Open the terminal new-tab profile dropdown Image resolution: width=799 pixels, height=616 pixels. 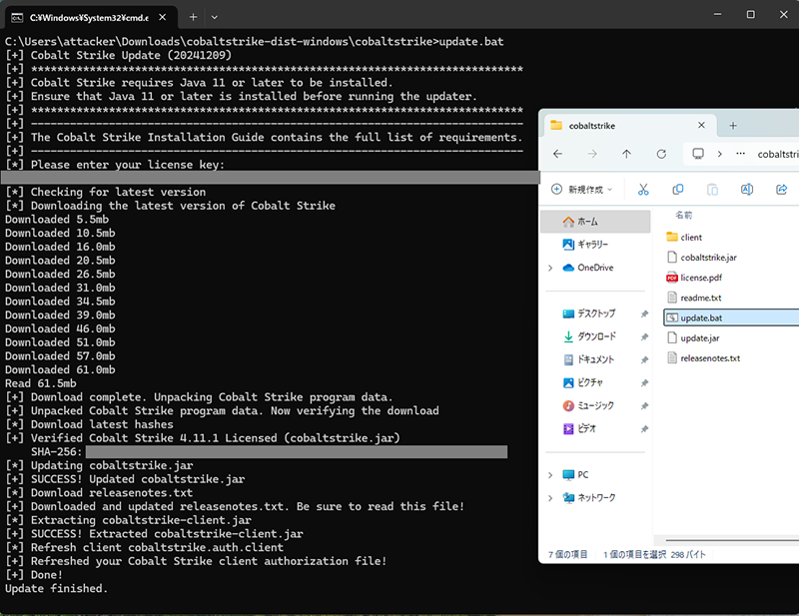tap(215, 17)
